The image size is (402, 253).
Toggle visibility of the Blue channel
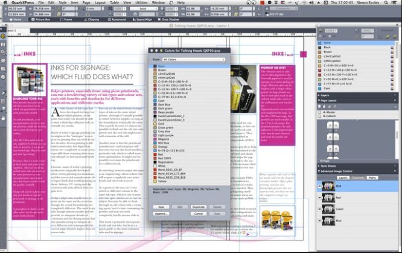click(320, 220)
